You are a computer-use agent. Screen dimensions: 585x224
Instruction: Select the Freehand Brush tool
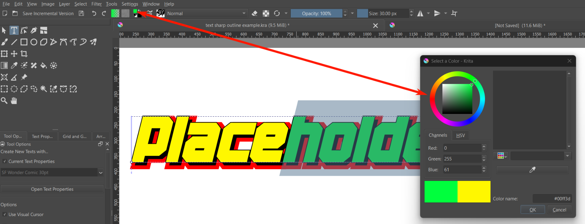coord(4,42)
